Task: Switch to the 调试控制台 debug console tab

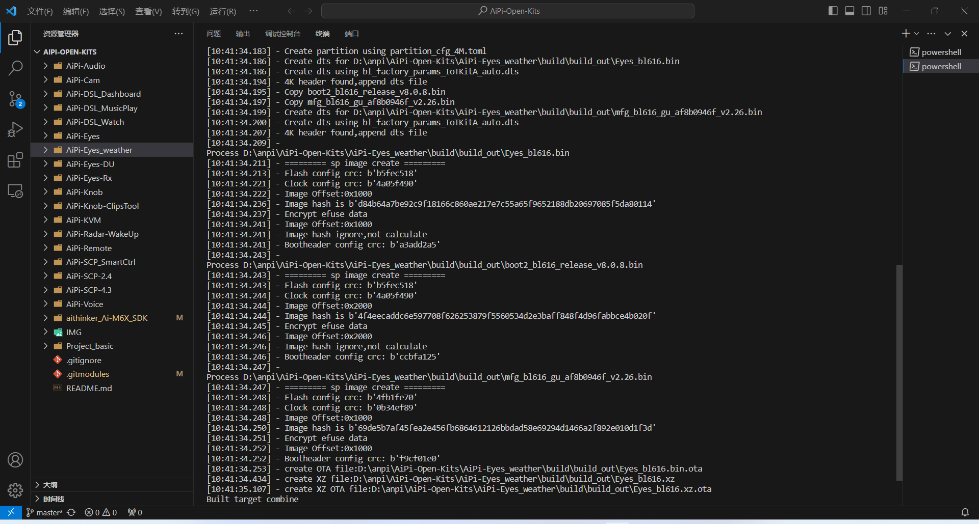Action: coord(282,34)
